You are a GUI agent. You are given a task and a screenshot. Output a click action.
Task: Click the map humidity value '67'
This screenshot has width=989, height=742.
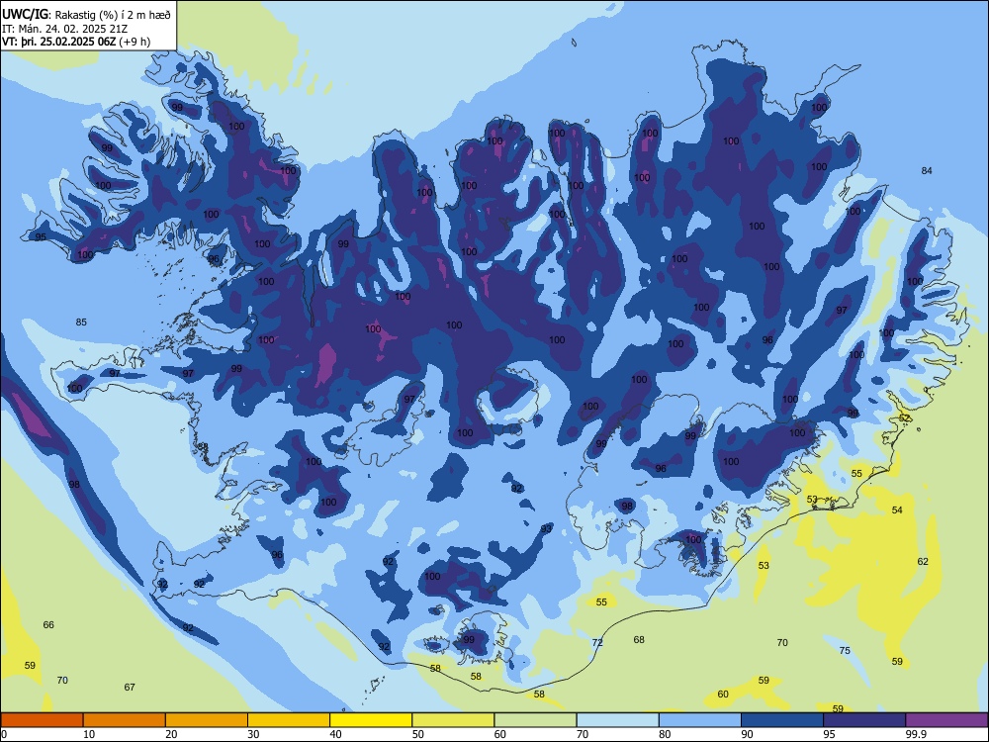(x=130, y=688)
